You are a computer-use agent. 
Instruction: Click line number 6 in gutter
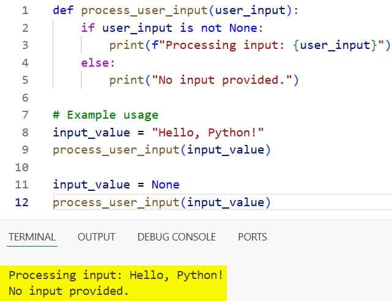click(25, 98)
